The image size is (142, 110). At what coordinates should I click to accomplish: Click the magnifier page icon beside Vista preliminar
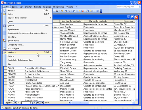(x=4, y=49)
